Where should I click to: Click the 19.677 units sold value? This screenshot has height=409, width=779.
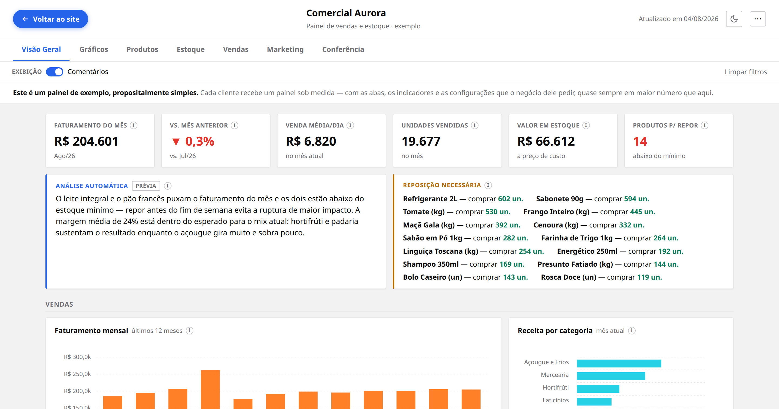pos(421,141)
